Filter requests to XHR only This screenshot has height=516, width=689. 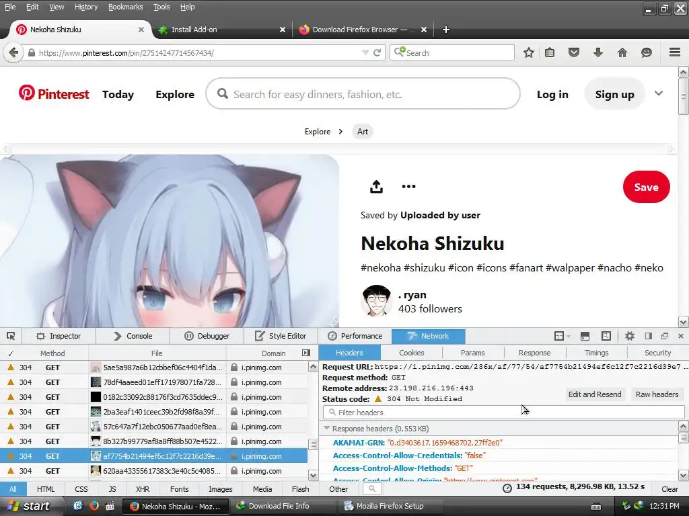click(x=143, y=489)
